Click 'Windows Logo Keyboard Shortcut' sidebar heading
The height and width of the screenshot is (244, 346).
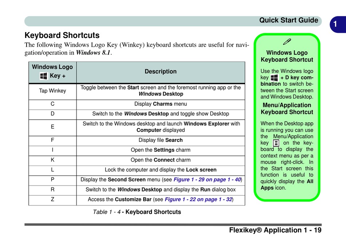[287, 56]
